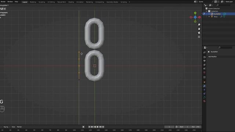Toggle auto keying record button
235x132 pixels.
(83, 127)
